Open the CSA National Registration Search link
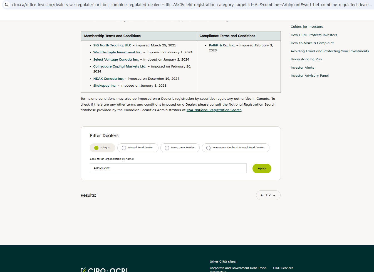374x272 pixels. [214, 110]
